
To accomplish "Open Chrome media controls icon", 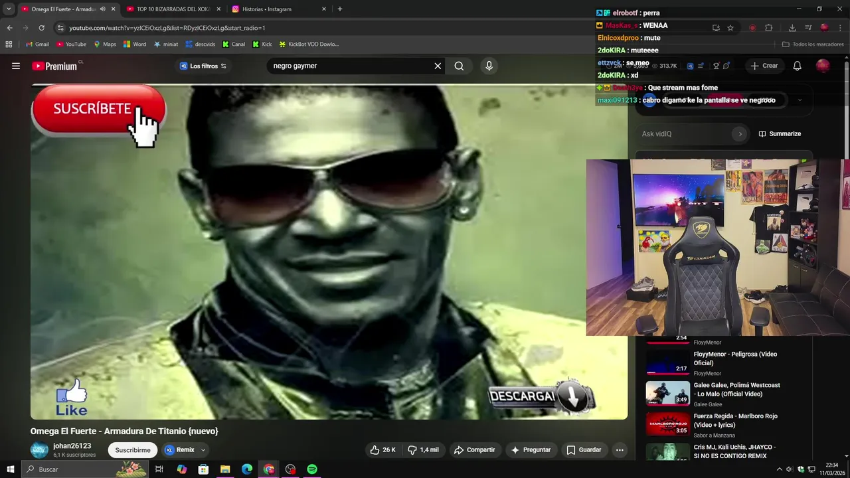I will pyautogui.click(x=808, y=28).
